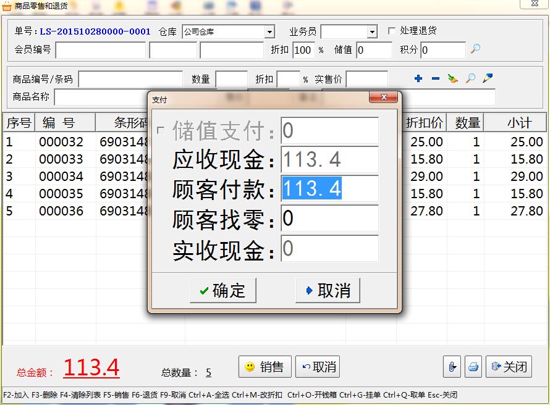Click the shopping basket title icon
550x405 pixels.
[x=7, y=6]
